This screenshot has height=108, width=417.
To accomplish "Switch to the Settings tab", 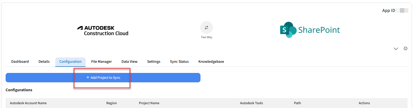I will point(154,61).
